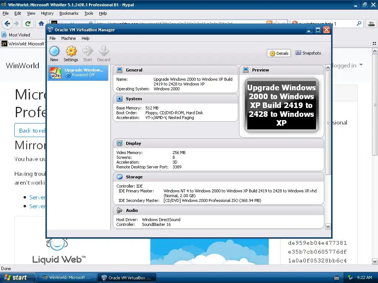
Task: Open the VirtualBox File menu
Action: click(52, 38)
